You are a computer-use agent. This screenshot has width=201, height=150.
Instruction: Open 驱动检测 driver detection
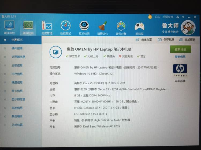(84, 28)
